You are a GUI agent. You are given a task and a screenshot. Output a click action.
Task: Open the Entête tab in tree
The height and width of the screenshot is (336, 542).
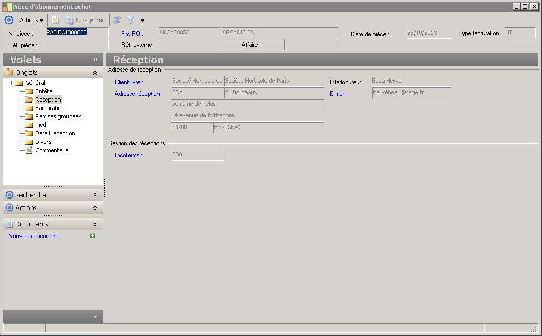(44, 91)
